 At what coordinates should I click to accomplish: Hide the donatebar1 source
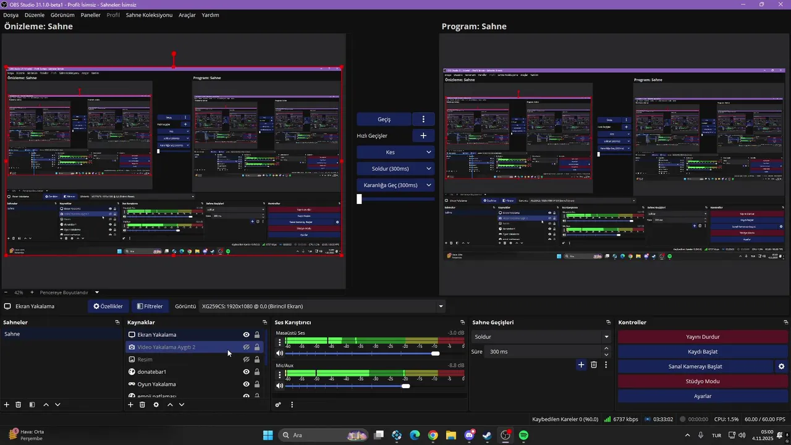click(x=246, y=371)
